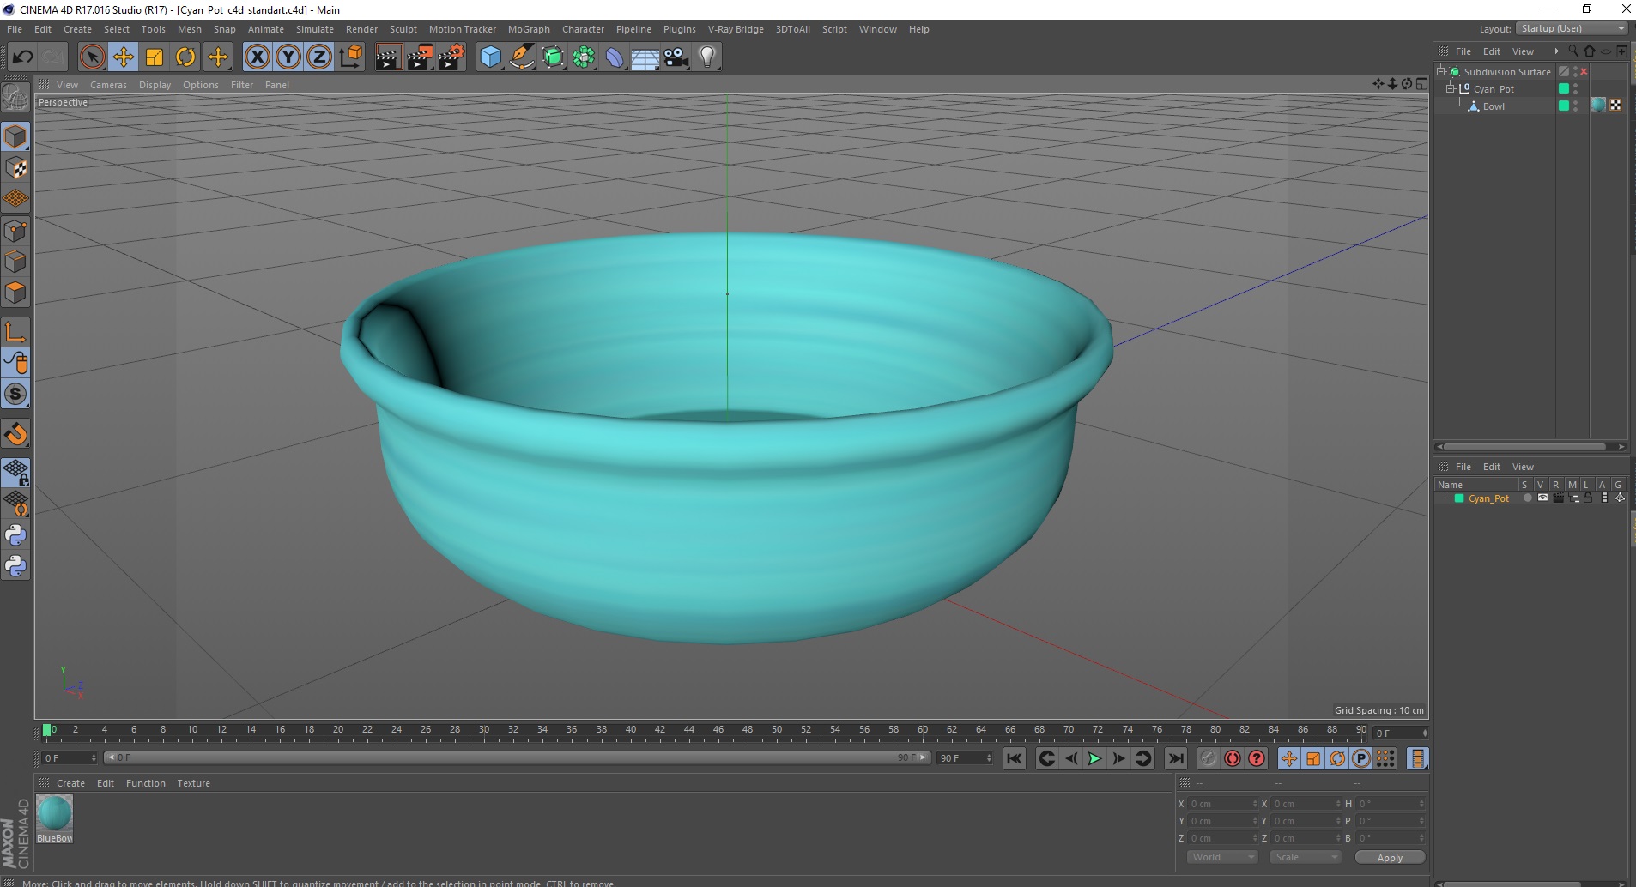Select the Bowl material tag
1636x887 pixels.
pyautogui.click(x=1597, y=106)
